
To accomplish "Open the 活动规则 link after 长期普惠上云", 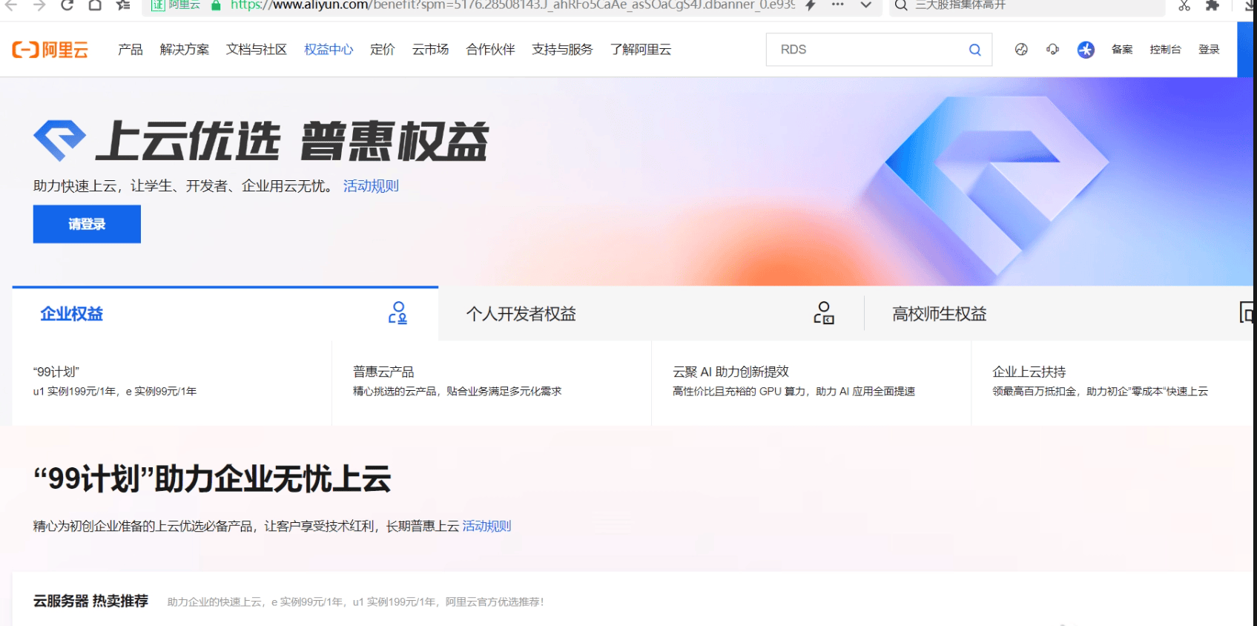I will coord(486,526).
